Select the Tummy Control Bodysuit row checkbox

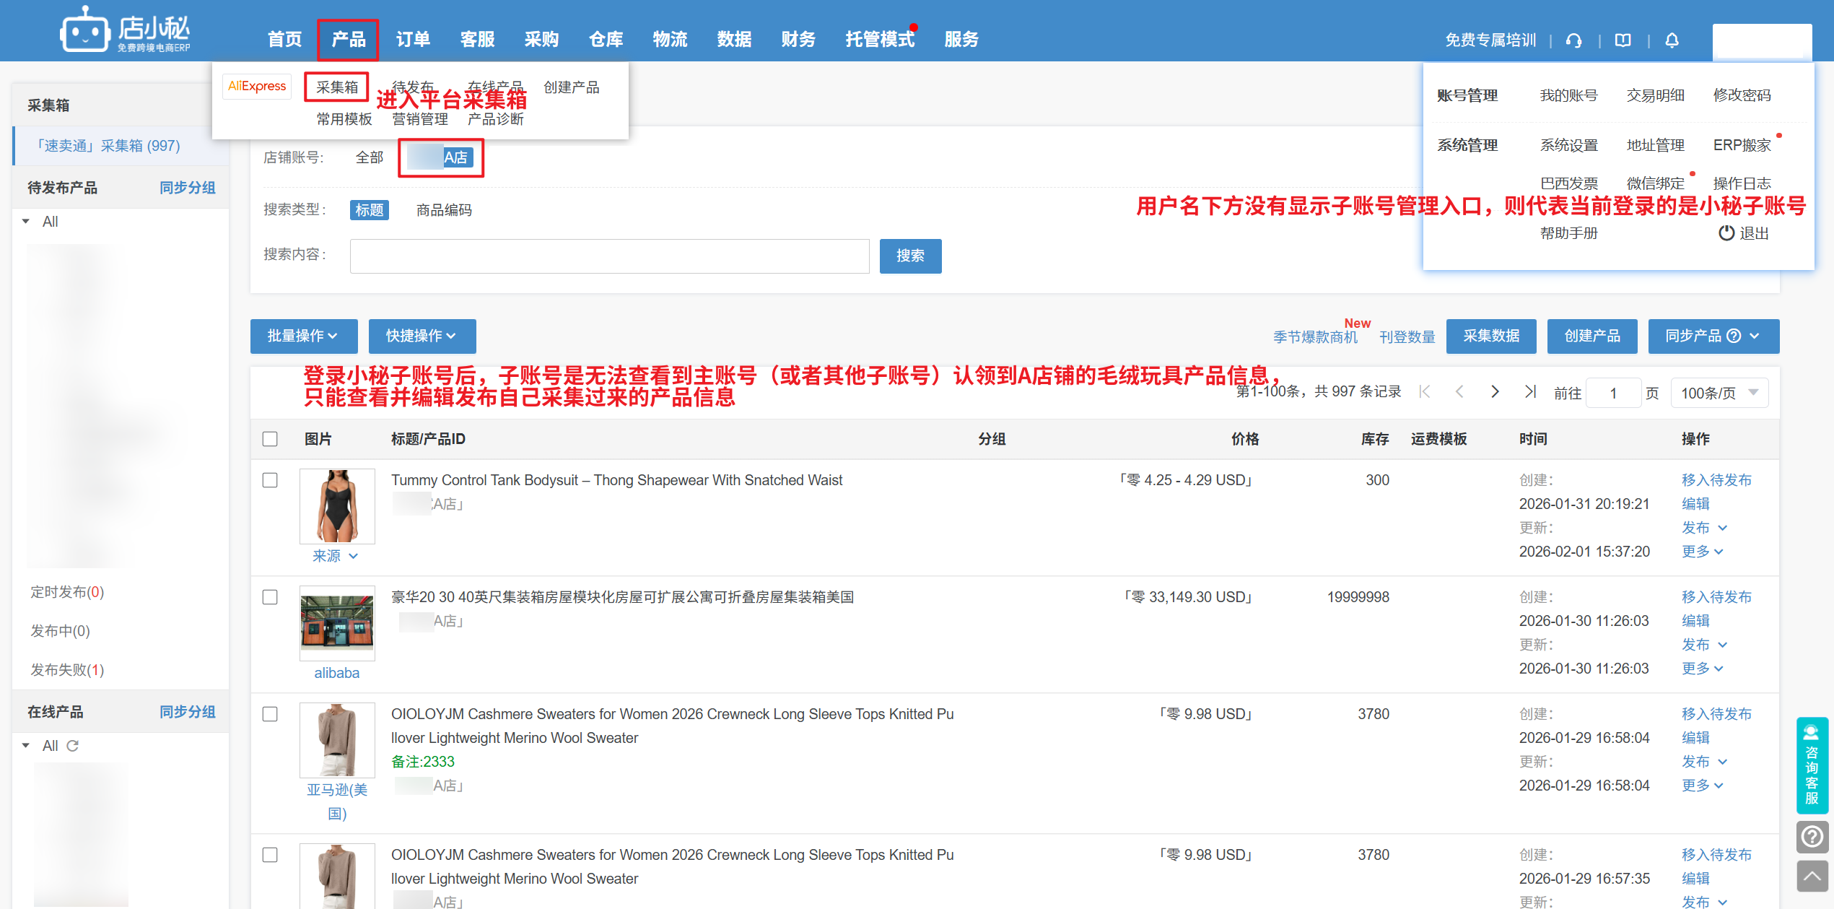(270, 480)
